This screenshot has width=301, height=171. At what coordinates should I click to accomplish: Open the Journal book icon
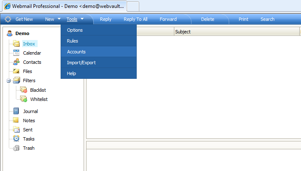16,111
